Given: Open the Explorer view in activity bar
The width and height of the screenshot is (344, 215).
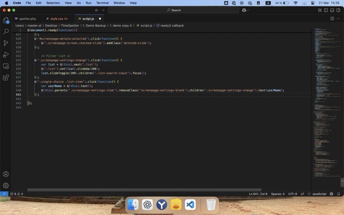Looking at the screenshot, I should [6, 20].
